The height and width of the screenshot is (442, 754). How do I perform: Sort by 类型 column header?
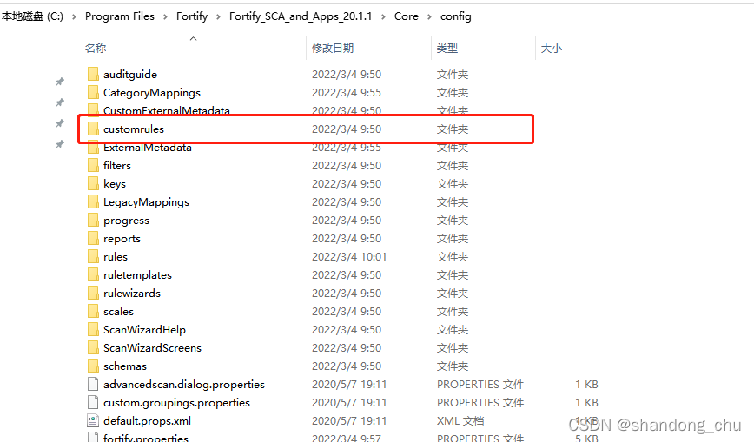(x=447, y=48)
